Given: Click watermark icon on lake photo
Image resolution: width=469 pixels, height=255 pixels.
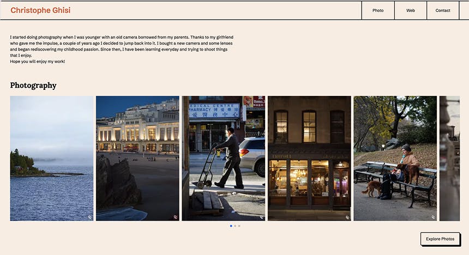Looking at the screenshot, I should 90,217.
